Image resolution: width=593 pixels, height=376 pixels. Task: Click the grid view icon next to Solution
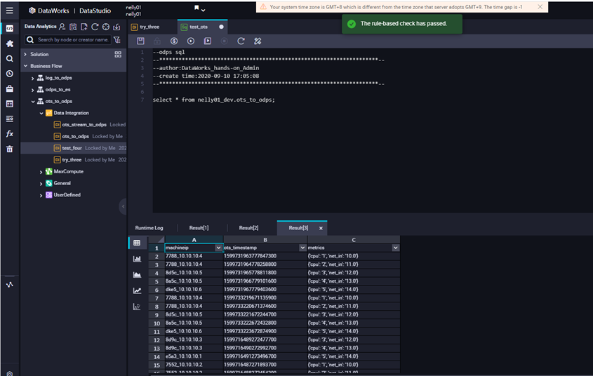click(118, 55)
